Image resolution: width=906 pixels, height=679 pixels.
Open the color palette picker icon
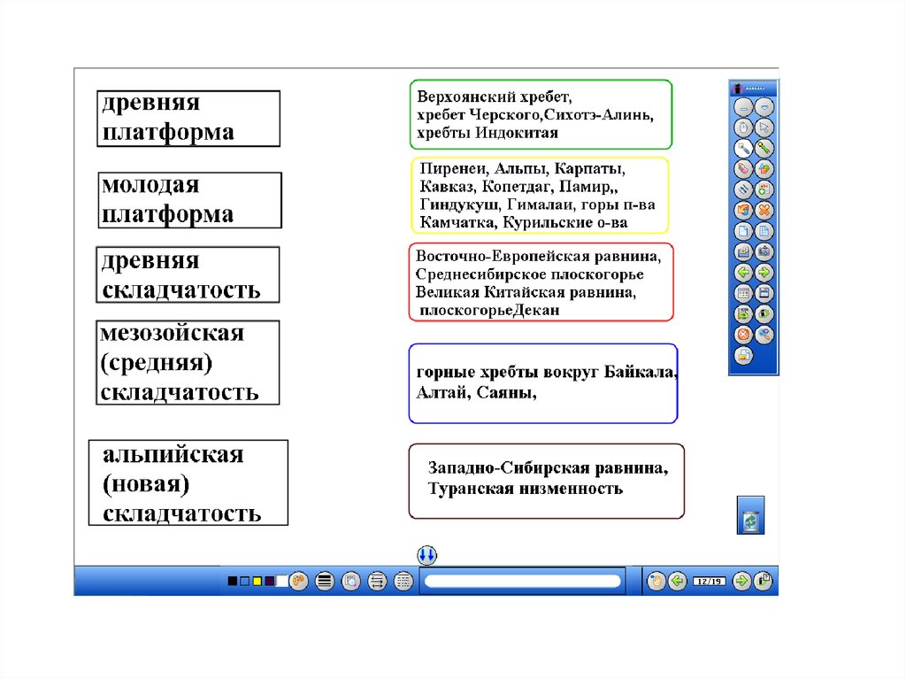[x=298, y=581]
